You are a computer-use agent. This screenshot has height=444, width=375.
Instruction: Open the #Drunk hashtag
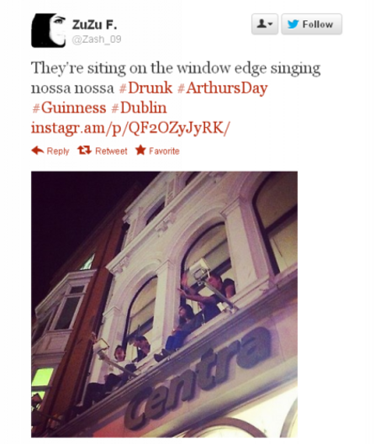pyautogui.click(x=145, y=88)
